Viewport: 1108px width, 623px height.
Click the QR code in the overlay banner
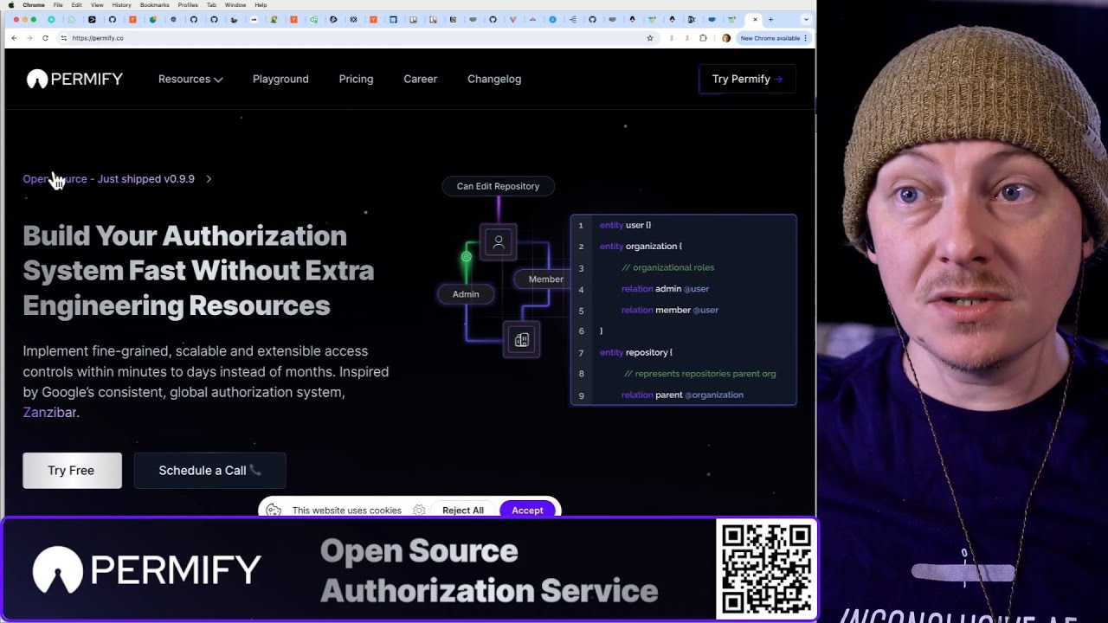766,569
